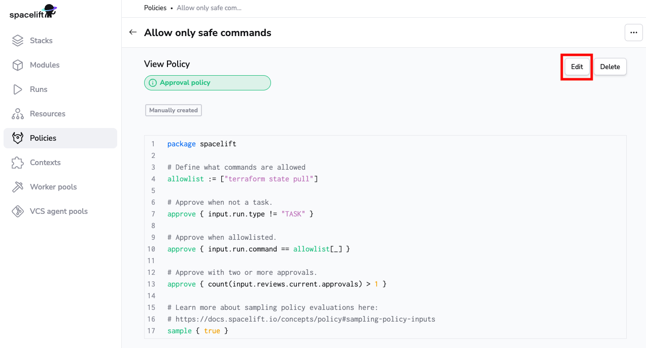
Task: Click the Stacks layers icon
Action: click(18, 41)
